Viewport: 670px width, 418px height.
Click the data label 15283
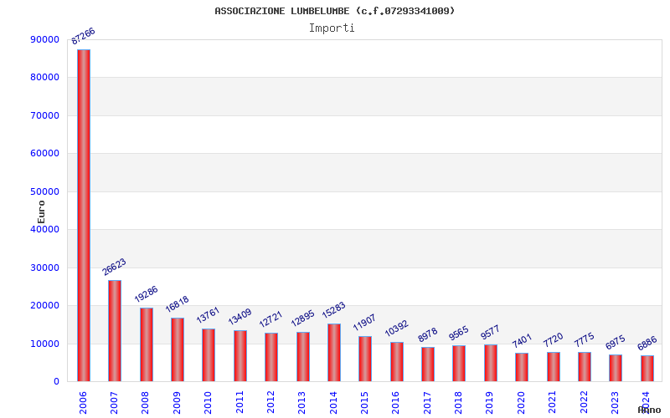coord(333,310)
